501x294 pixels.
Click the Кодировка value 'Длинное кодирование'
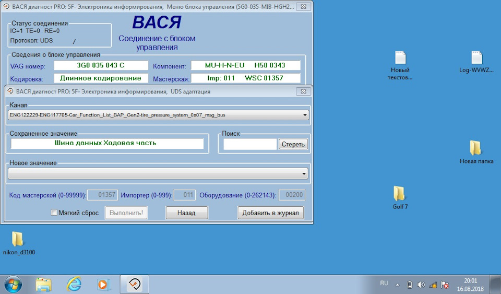click(101, 78)
